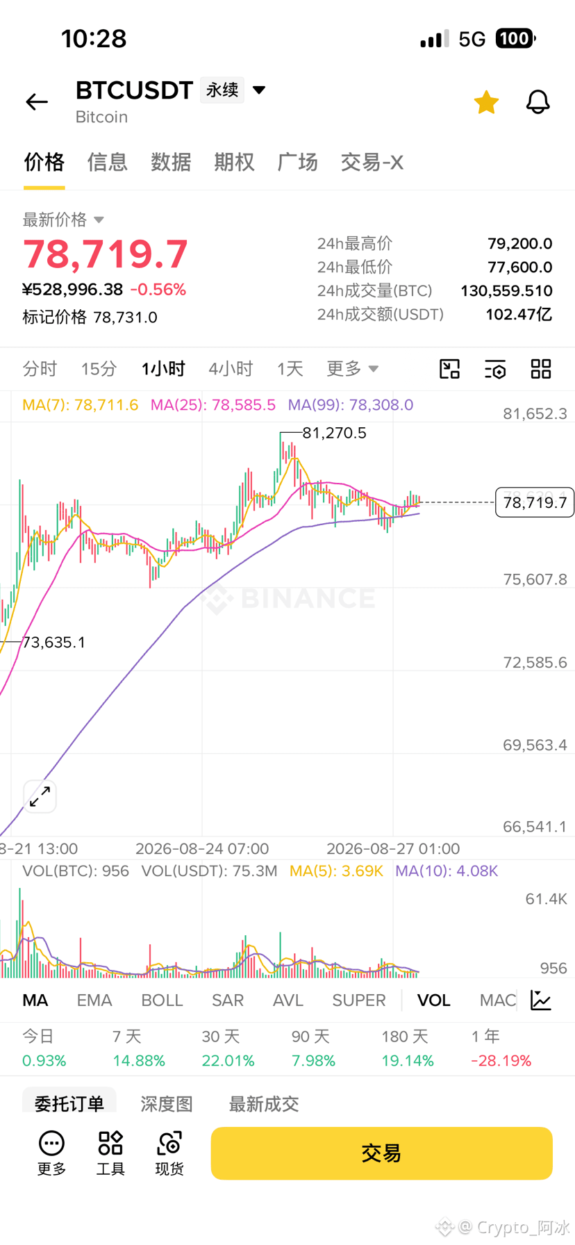Tap the 今日 0.93% performance
The width and height of the screenshot is (575, 1245).
[44, 1049]
